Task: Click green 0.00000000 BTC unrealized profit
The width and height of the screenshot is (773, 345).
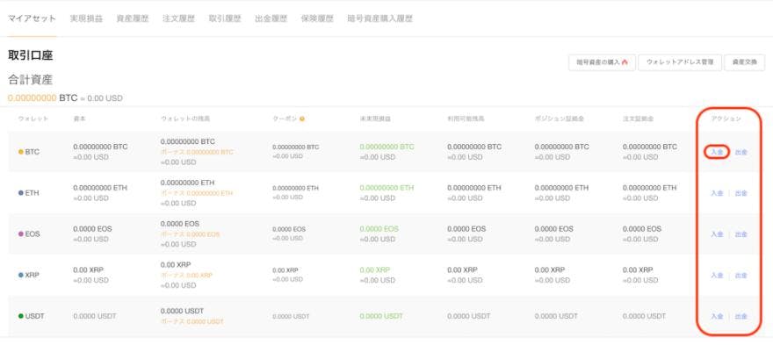Action: point(387,147)
